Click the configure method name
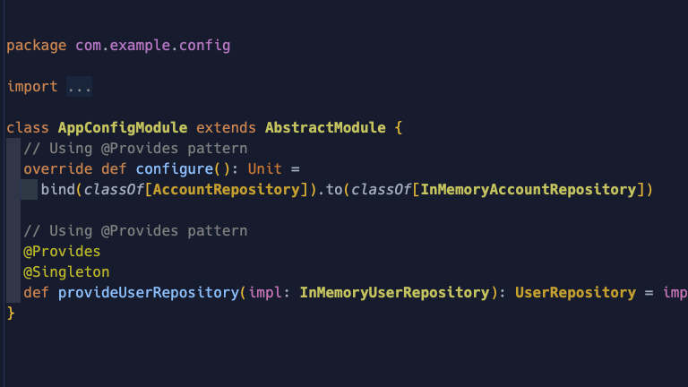 click(174, 169)
